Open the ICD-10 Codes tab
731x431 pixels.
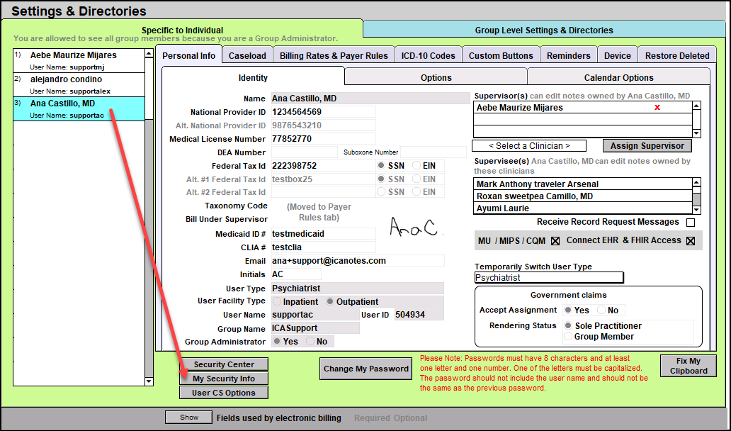coord(428,55)
